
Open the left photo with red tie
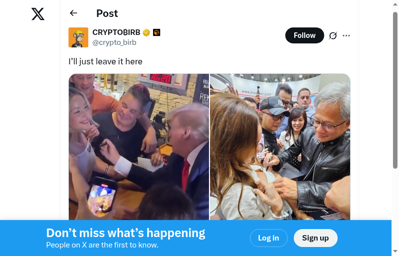pyautogui.click(x=139, y=147)
